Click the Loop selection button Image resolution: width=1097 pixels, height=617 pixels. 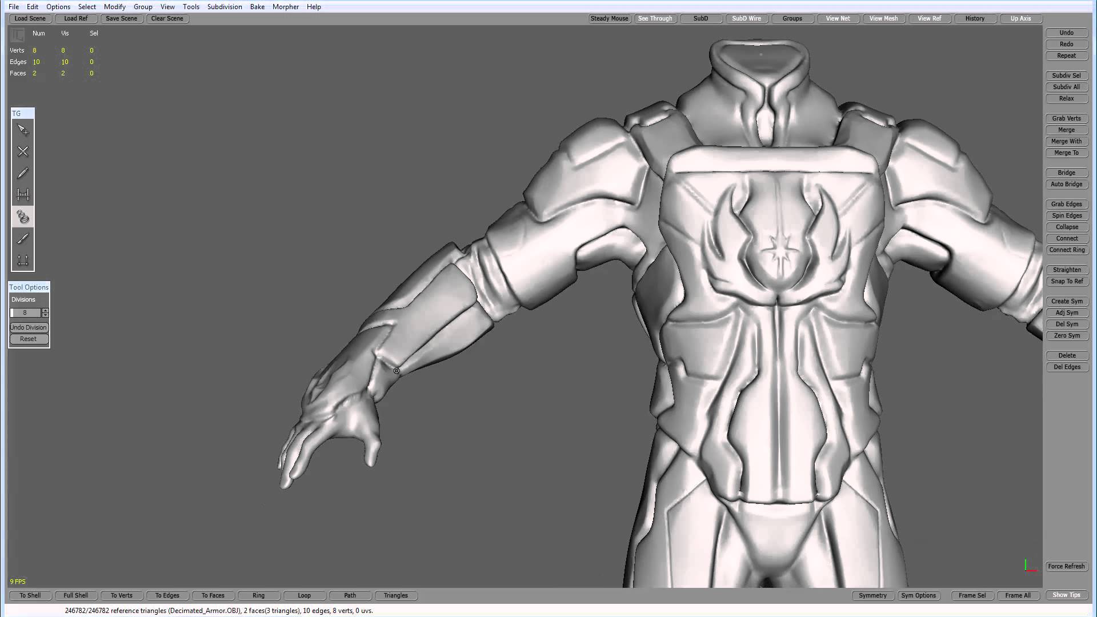[304, 595]
